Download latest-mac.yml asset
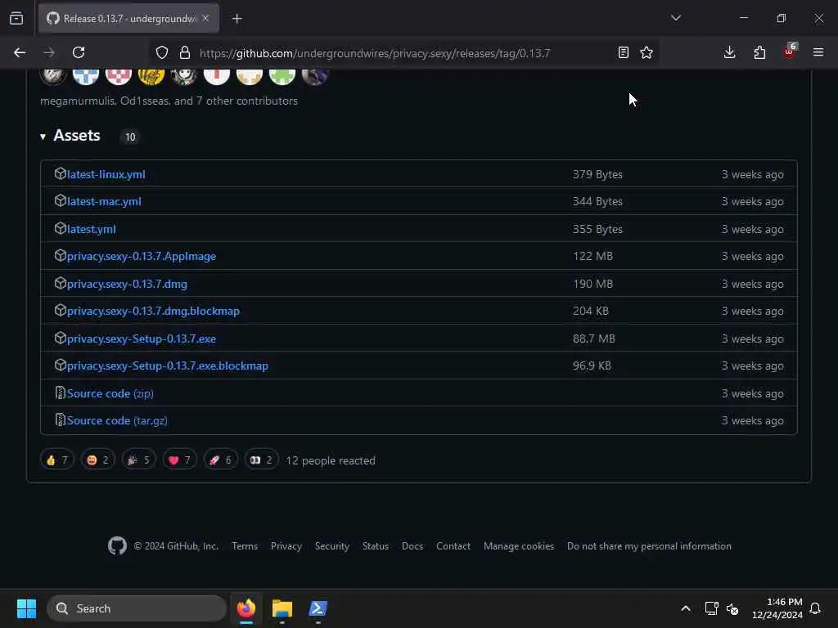The image size is (838, 628). tap(104, 201)
